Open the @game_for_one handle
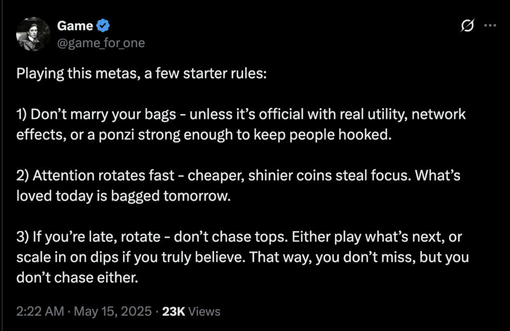 (x=101, y=43)
